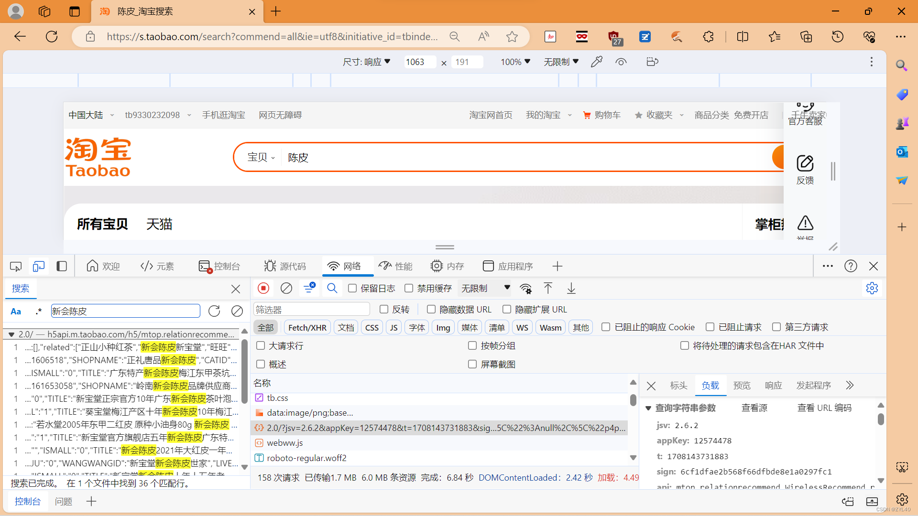This screenshot has width=918, height=516.
Task: Rotate the device viewport
Action: [652, 62]
